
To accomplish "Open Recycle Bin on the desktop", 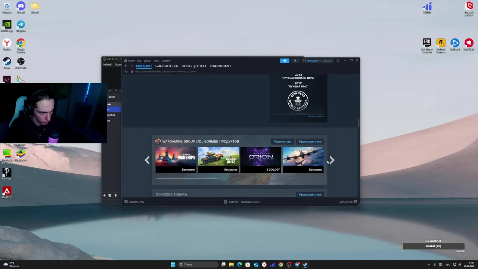I will pyautogui.click(x=7, y=7).
